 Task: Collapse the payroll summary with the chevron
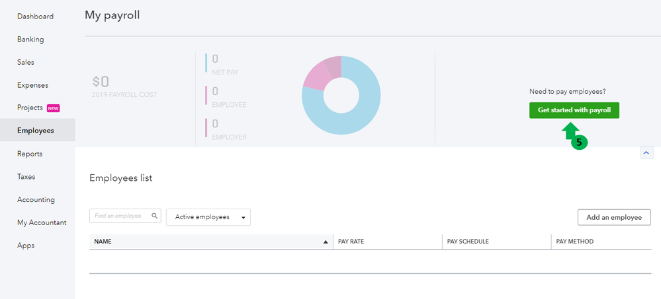point(646,153)
